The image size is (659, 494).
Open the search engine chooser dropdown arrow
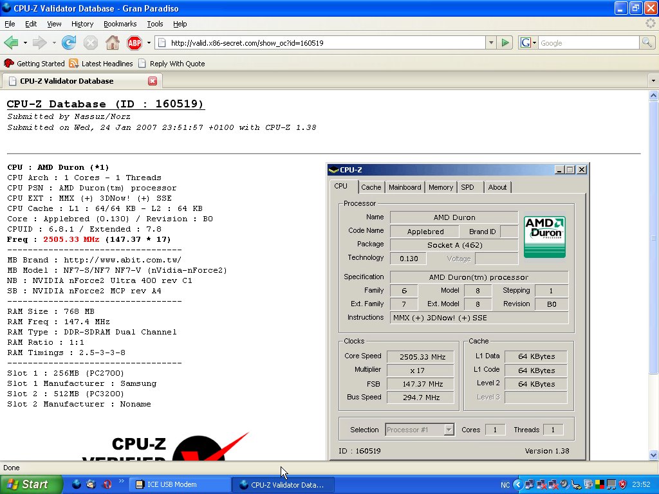tap(534, 42)
